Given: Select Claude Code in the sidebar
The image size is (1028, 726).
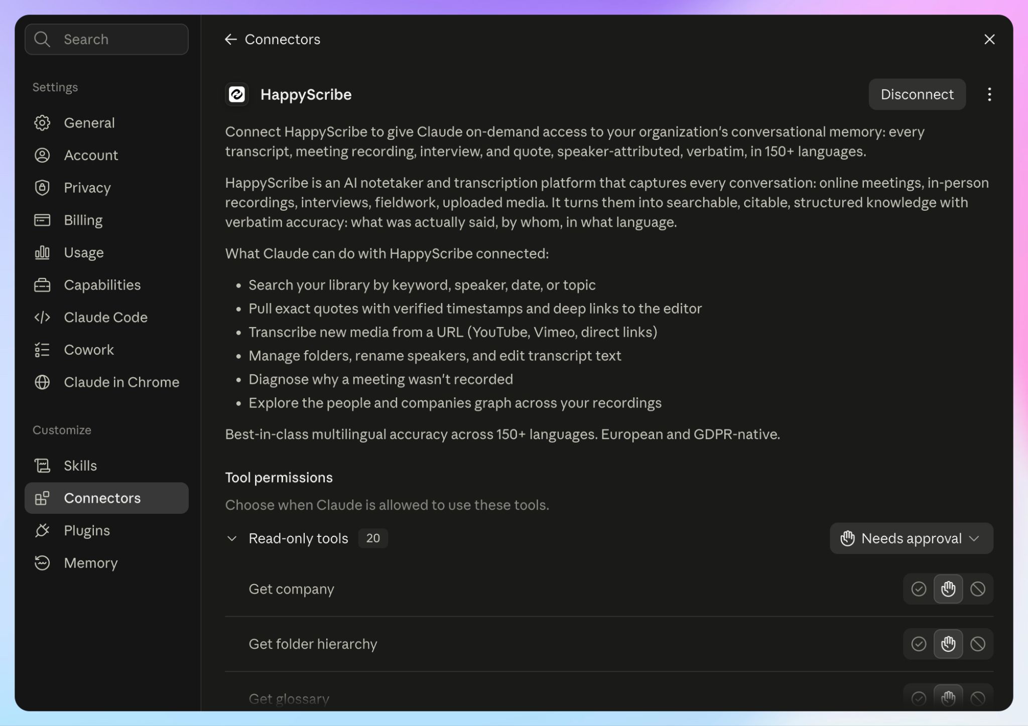Looking at the screenshot, I should point(106,317).
